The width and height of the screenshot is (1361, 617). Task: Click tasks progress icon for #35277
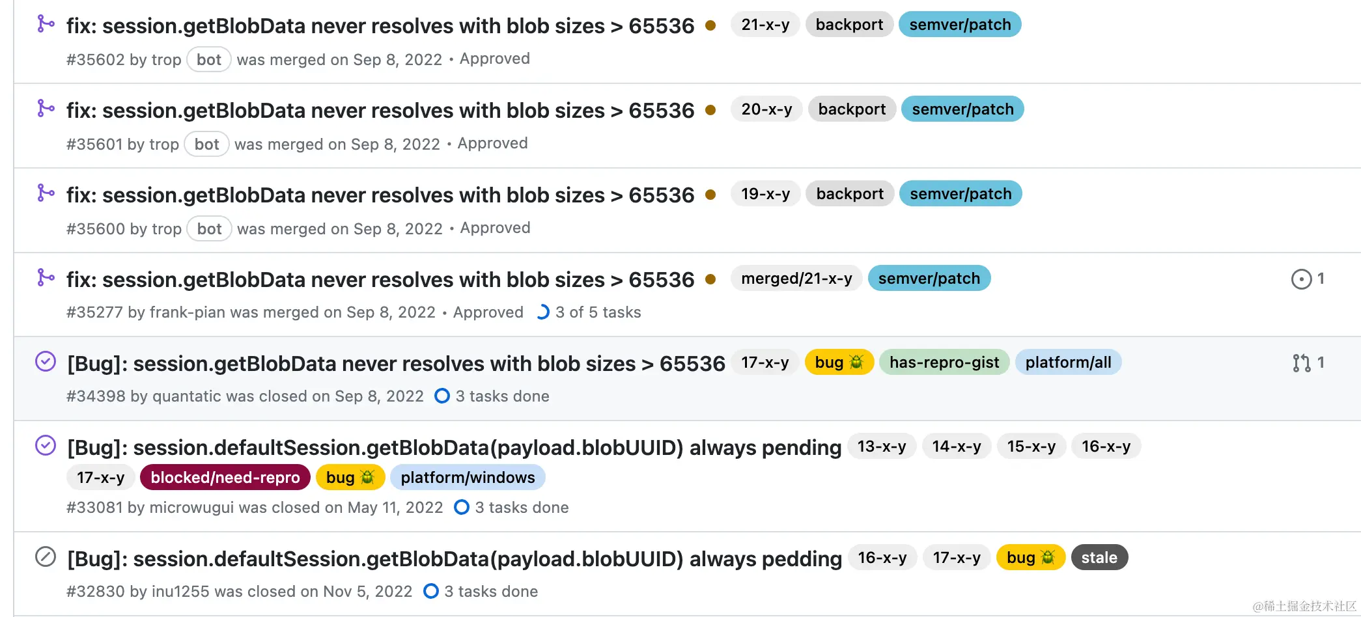coord(542,312)
